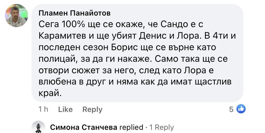This screenshot has height=133, width=265.
Task: Click the blue thumbs-up reaction icon
Action: click(241, 109)
